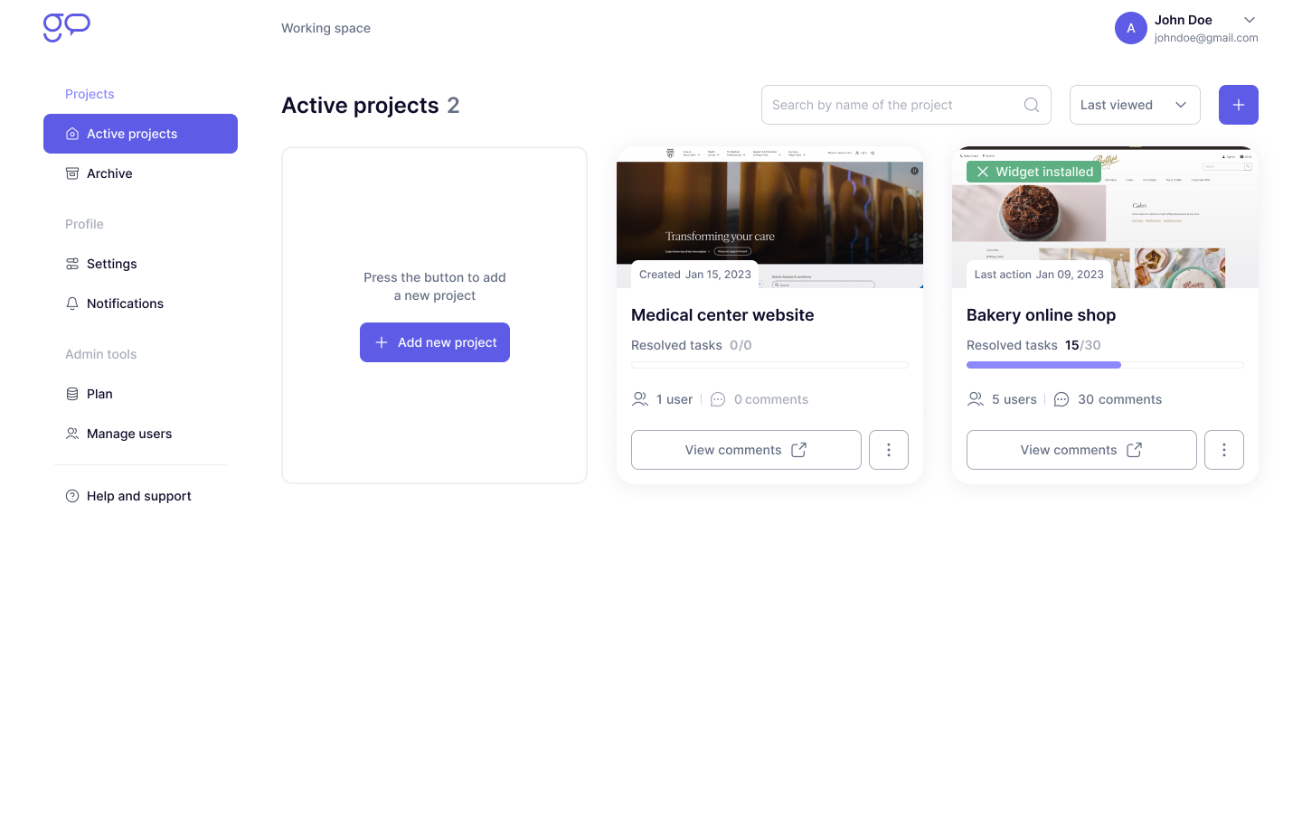Go to Settings in the sidebar
Screen dimensions: 1302x813
tap(112, 264)
